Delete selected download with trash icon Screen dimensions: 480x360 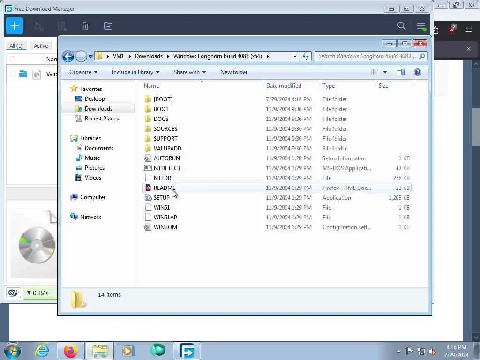[x=85, y=26]
